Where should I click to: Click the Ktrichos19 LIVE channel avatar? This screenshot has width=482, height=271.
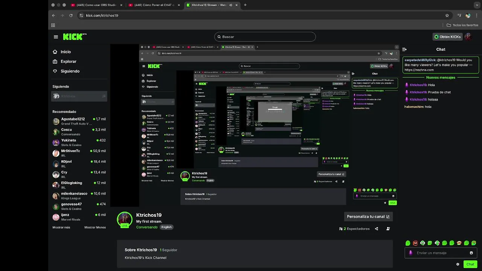tap(125, 220)
